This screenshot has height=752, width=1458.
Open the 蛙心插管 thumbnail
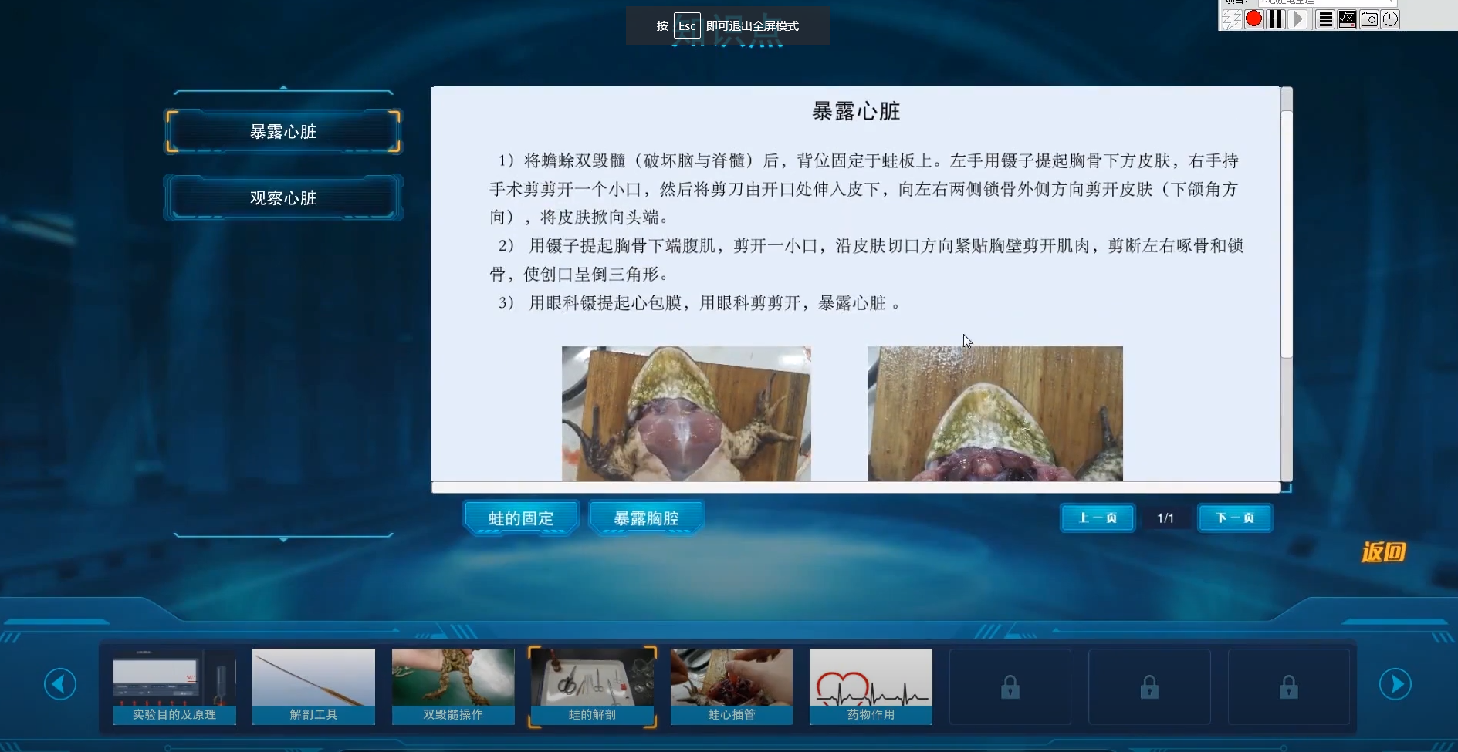pyautogui.click(x=732, y=686)
